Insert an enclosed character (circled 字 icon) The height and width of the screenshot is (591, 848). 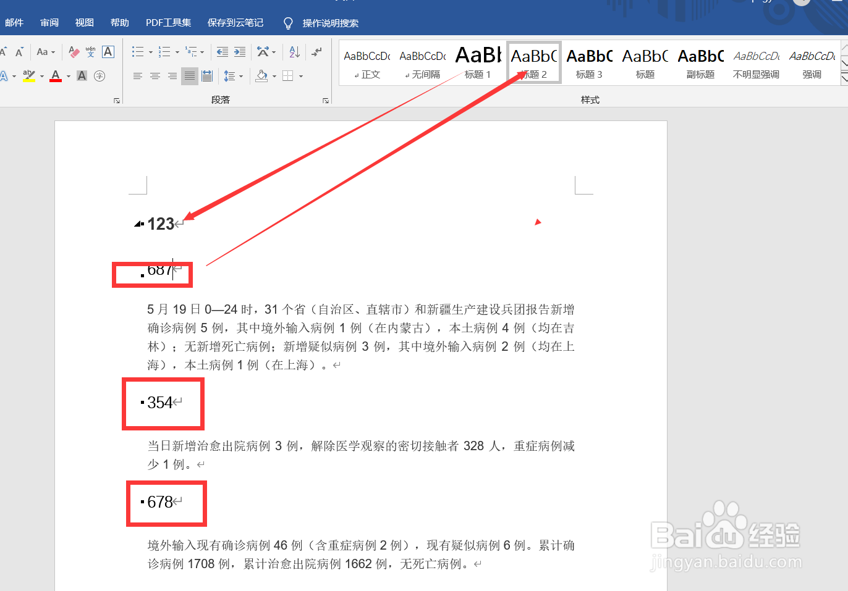click(100, 76)
